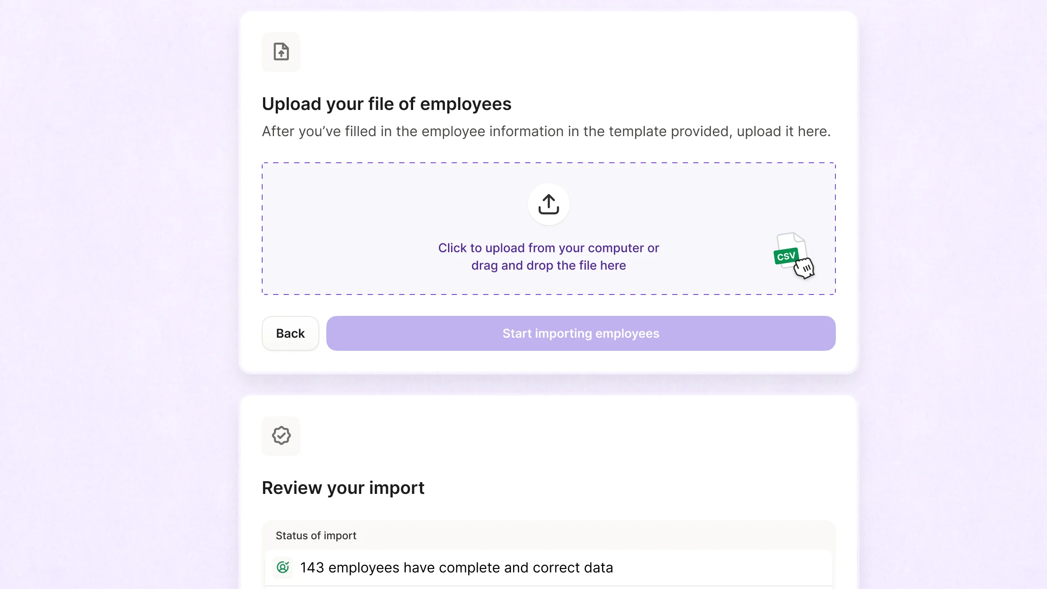Click the grabbing hand cursor illustration
Viewport: 1047px width, 589px height.
click(x=804, y=268)
